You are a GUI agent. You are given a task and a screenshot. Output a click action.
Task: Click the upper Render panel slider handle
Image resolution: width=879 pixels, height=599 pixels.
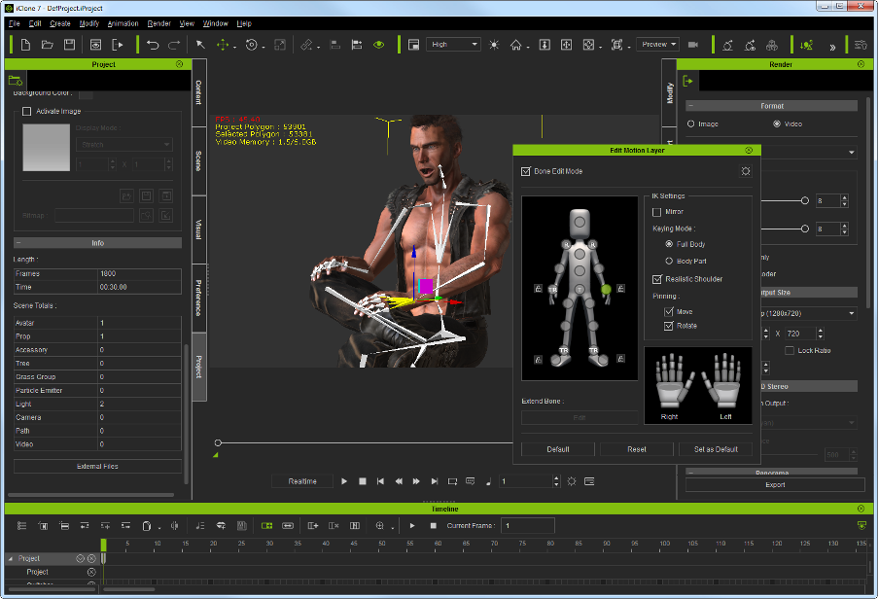[805, 200]
